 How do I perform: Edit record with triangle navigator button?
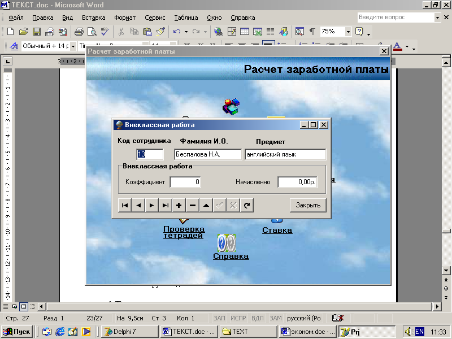(x=206, y=205)
